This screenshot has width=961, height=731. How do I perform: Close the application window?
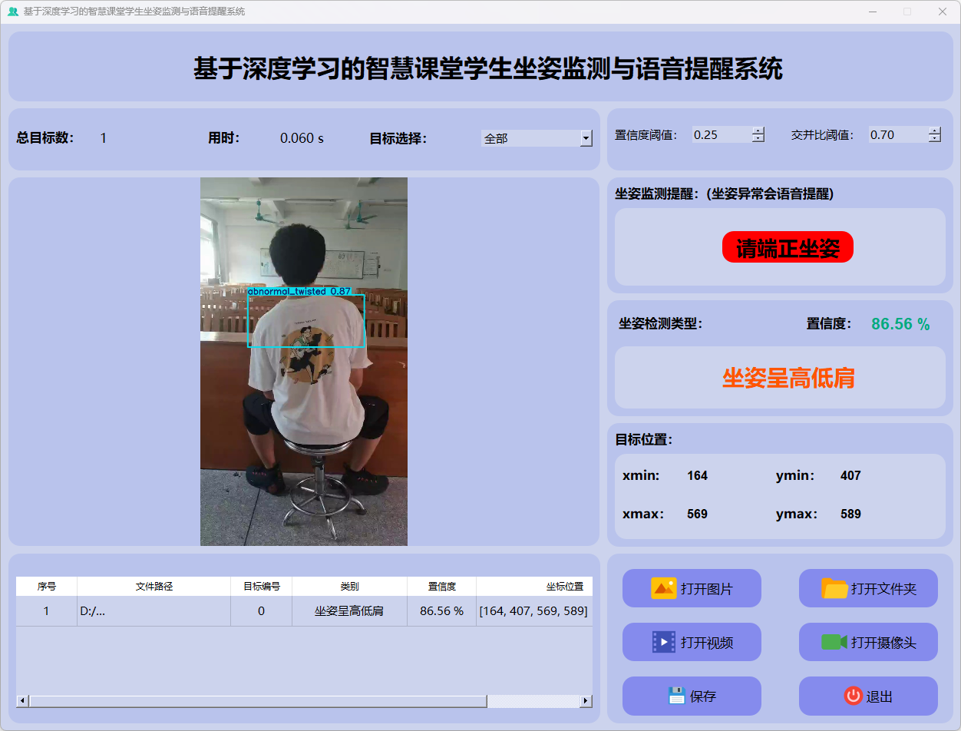942,12
